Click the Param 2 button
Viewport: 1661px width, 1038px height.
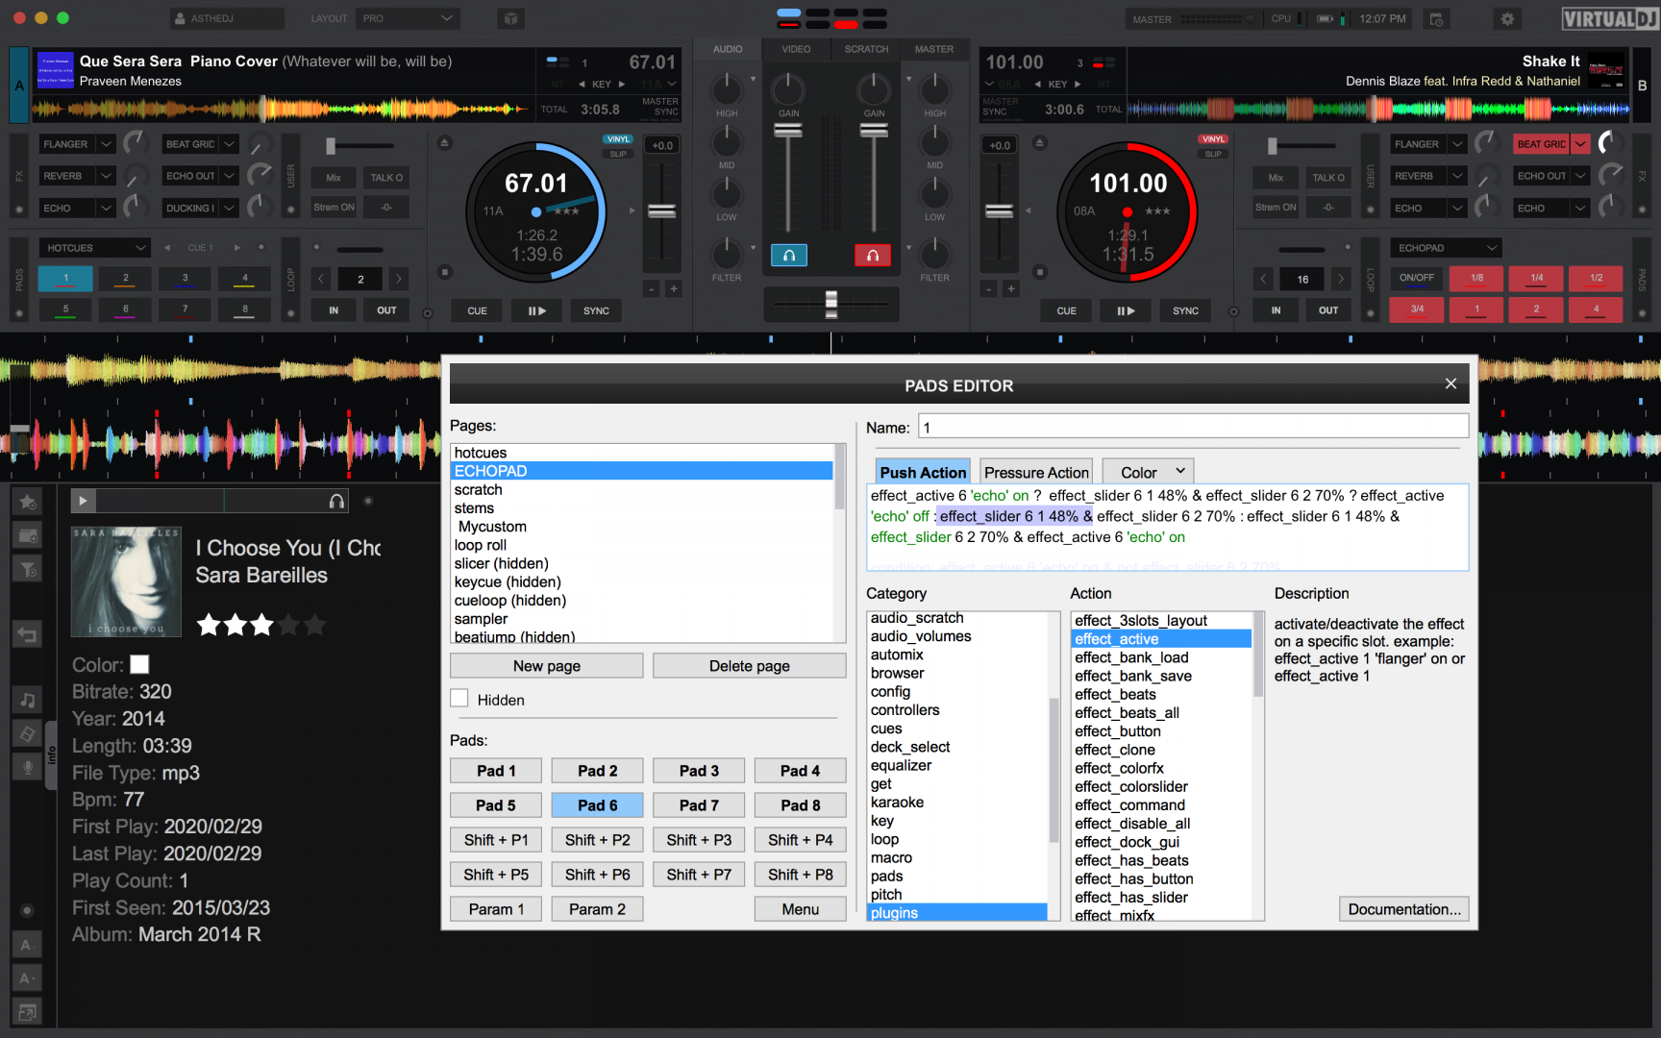pos(597,909)
